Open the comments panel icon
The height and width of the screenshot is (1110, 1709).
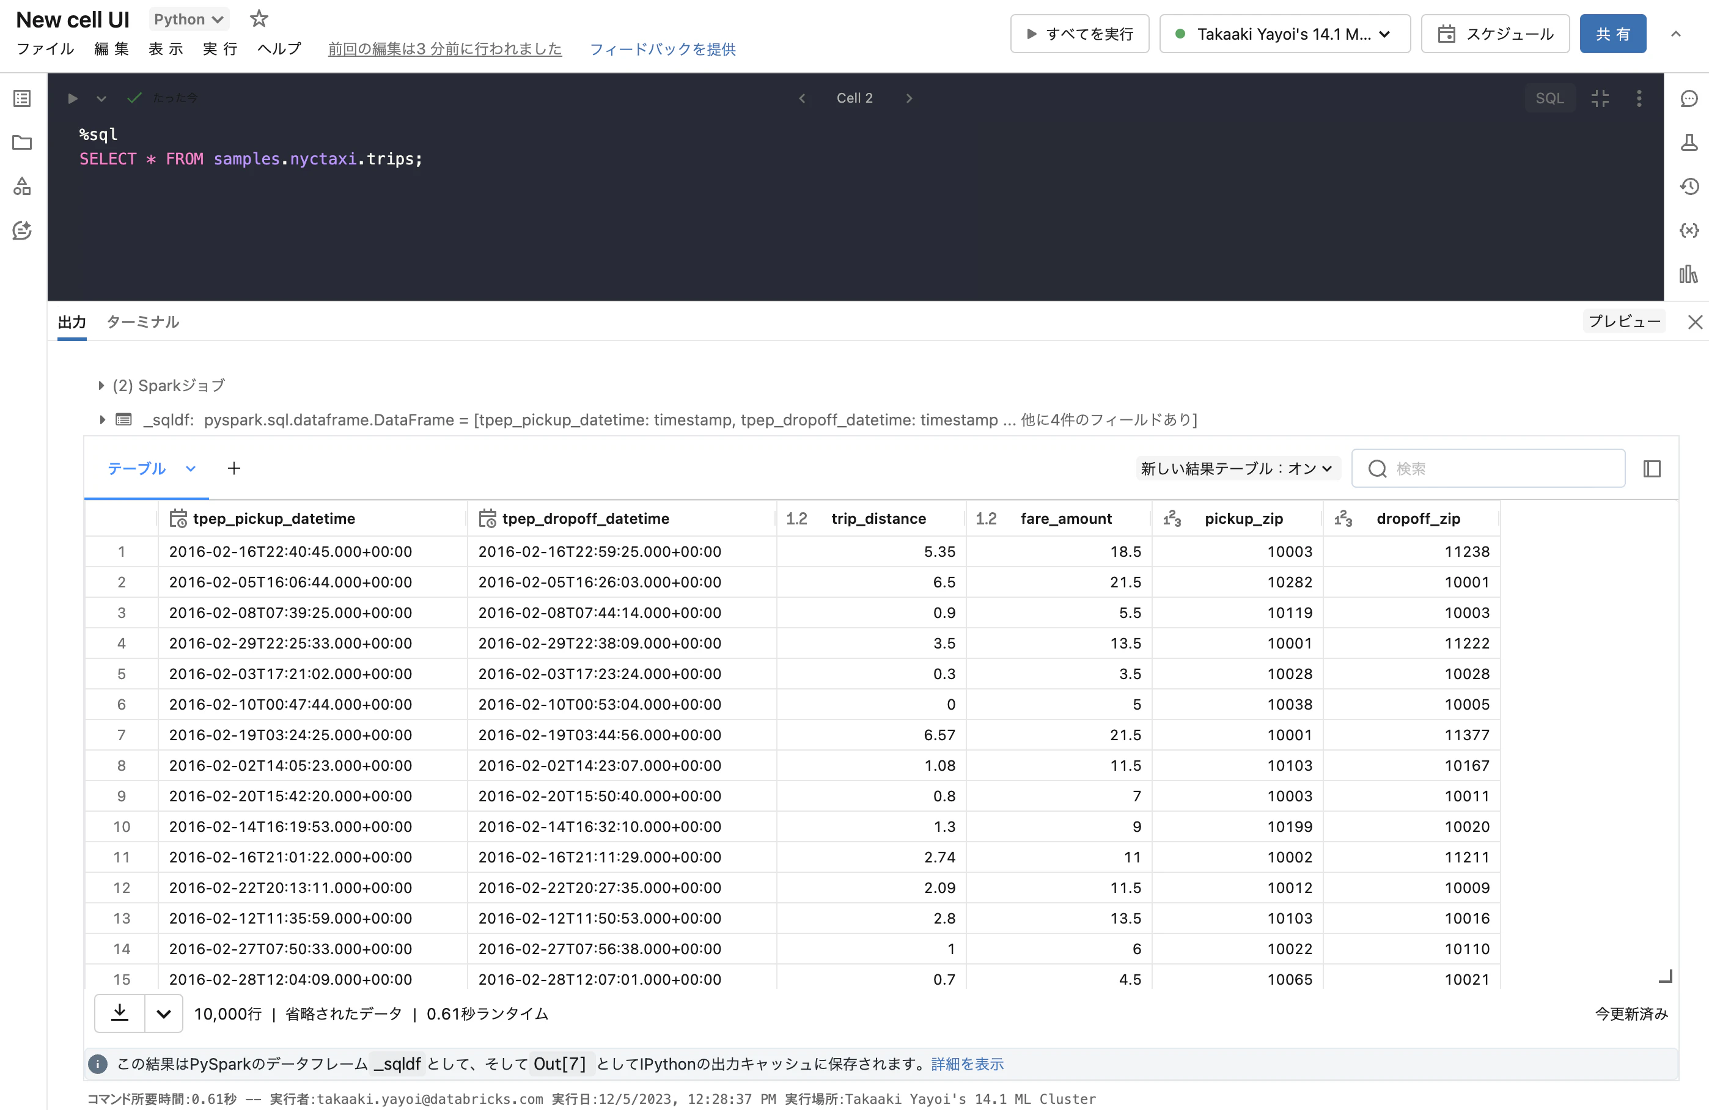pyautogui.click(x=1689, y=98)
